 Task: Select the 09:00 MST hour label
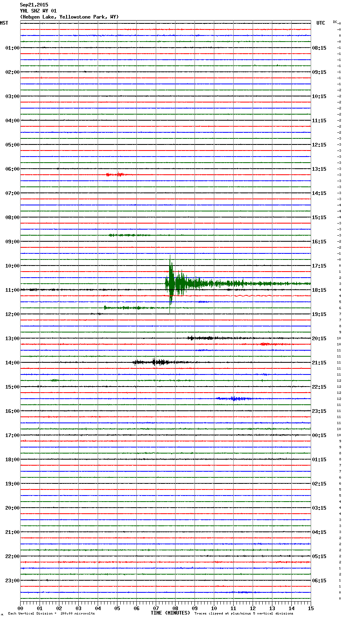[x=12, y=242]
